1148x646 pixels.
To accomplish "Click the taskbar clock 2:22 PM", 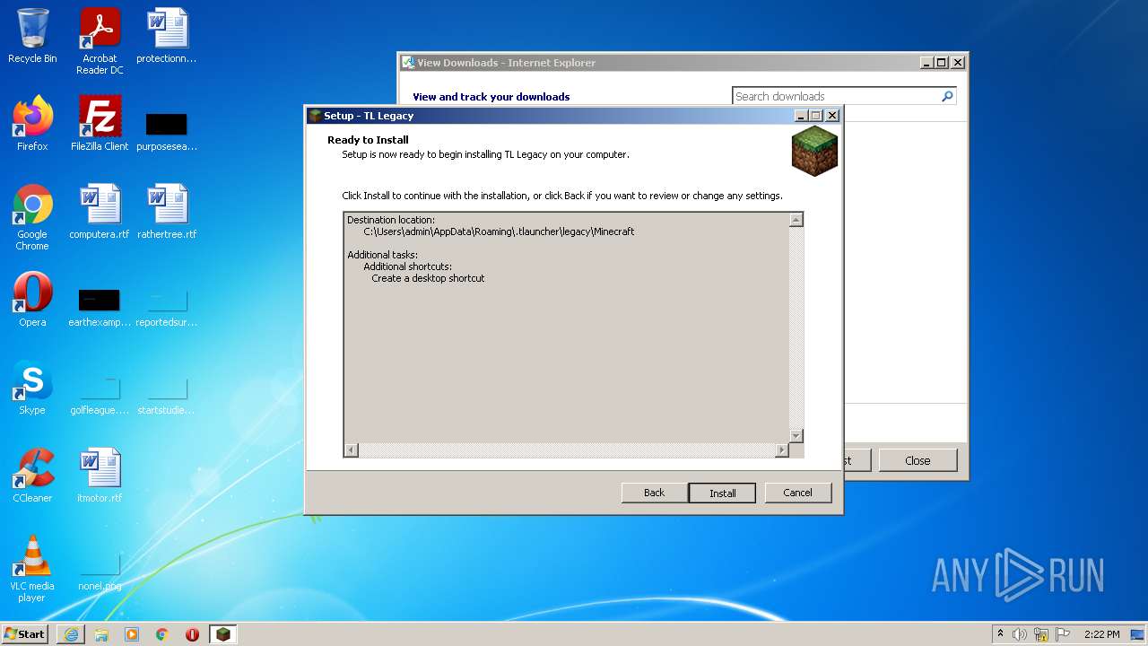I will 1101,634.
